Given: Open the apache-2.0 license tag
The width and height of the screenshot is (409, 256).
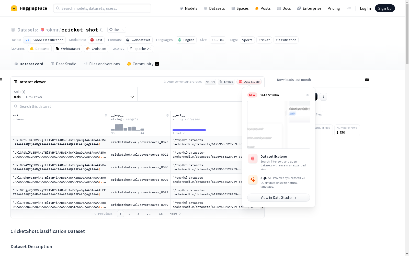Looking at the screenshot, I should [141, 49].
